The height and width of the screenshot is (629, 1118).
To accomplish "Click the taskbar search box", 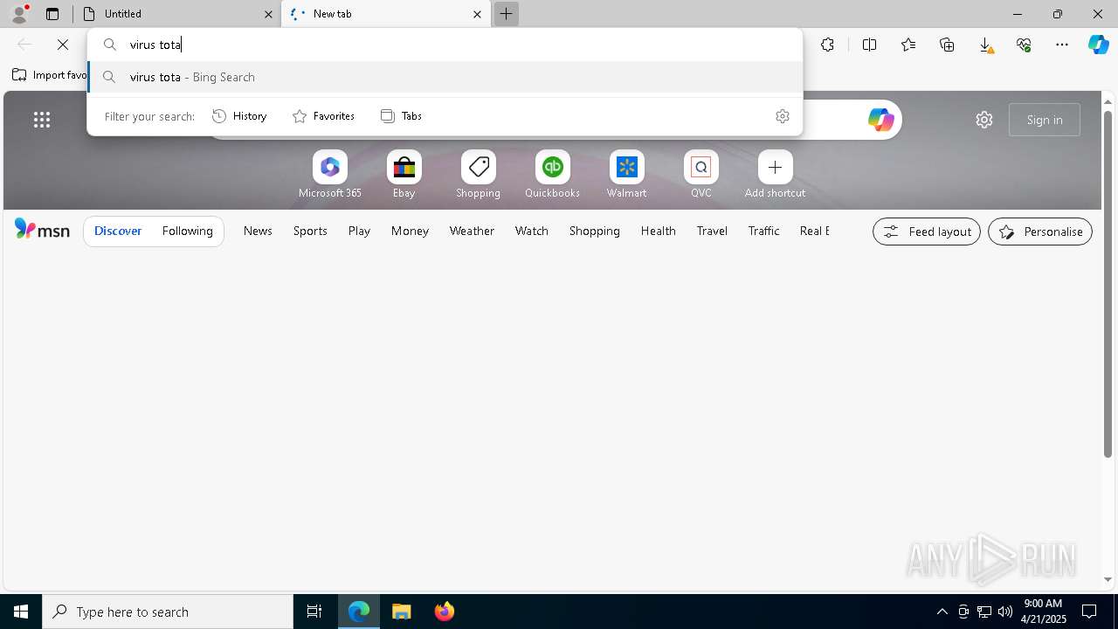I will point(168,612).
